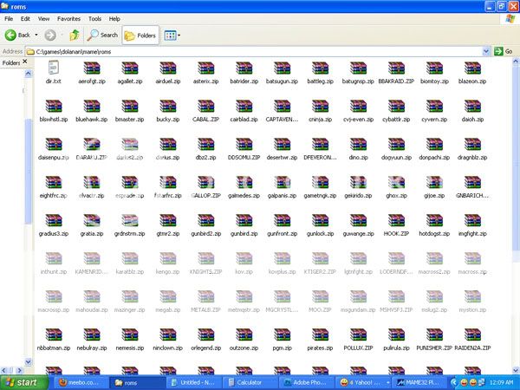
Task: Select the dino.zip archive icon
Action: (x=358, y=144)
